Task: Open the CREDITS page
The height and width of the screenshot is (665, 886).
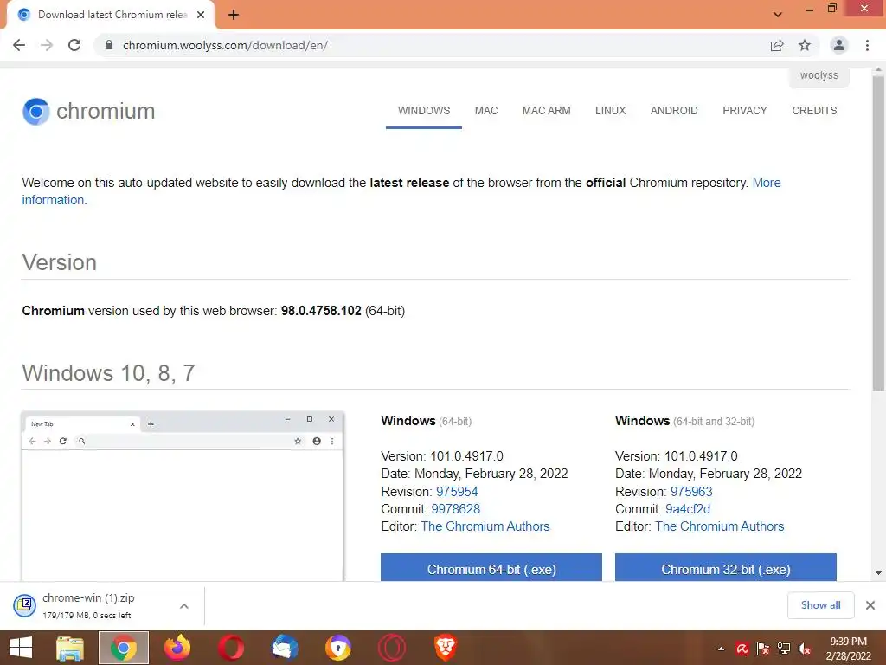Action: (x=814, y=111)
